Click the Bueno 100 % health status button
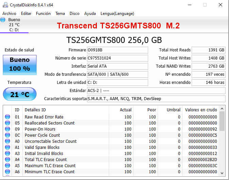Screen dimensions: 229x180 pos(20,65)
